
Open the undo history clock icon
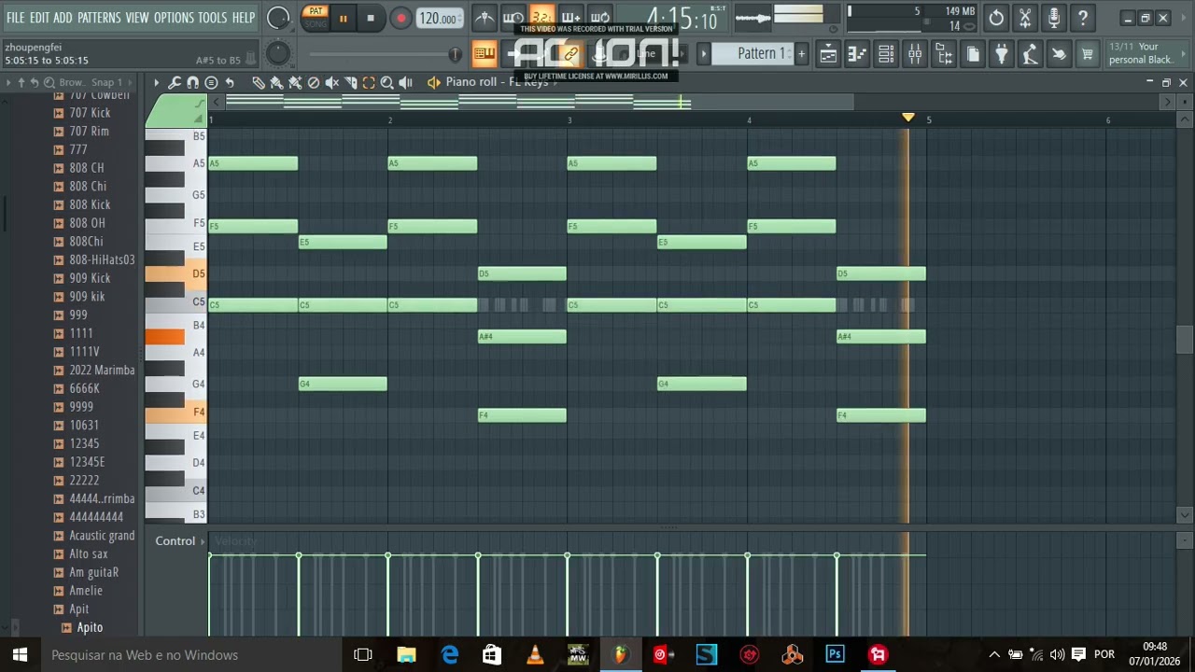pos(996,18)
